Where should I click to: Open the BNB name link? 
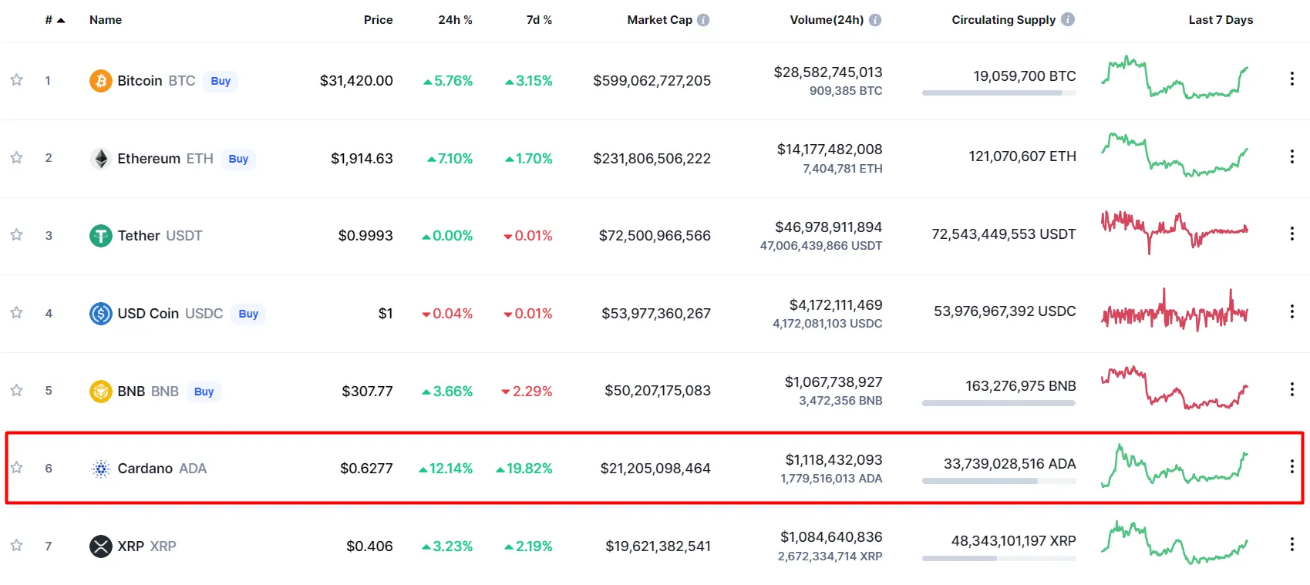(148, 392)
